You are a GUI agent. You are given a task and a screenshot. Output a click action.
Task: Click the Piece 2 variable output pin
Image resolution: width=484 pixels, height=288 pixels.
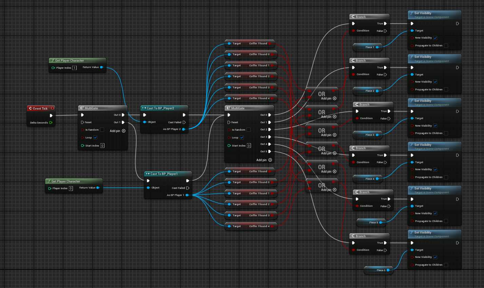(x=377, y=91)
